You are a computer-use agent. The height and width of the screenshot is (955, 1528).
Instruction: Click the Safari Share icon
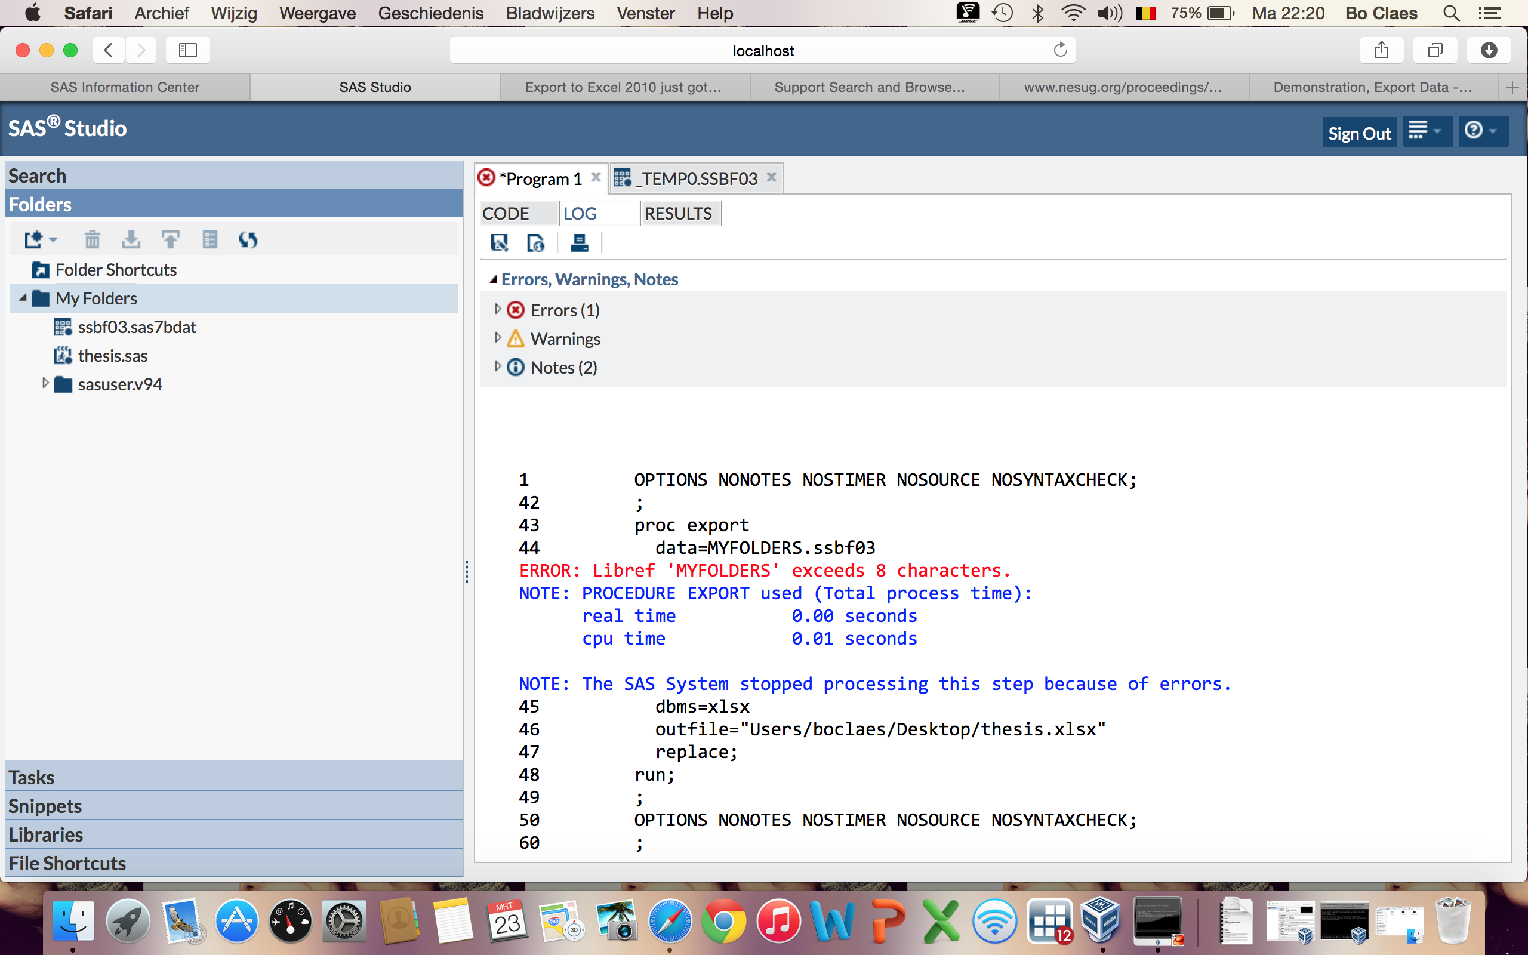coord(1382,50)
